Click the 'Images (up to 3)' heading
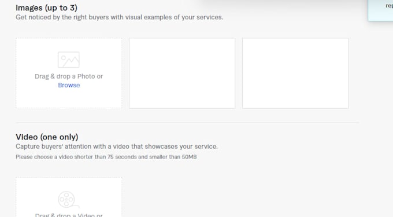Screen dimensions: 393x217 [46, 8]
